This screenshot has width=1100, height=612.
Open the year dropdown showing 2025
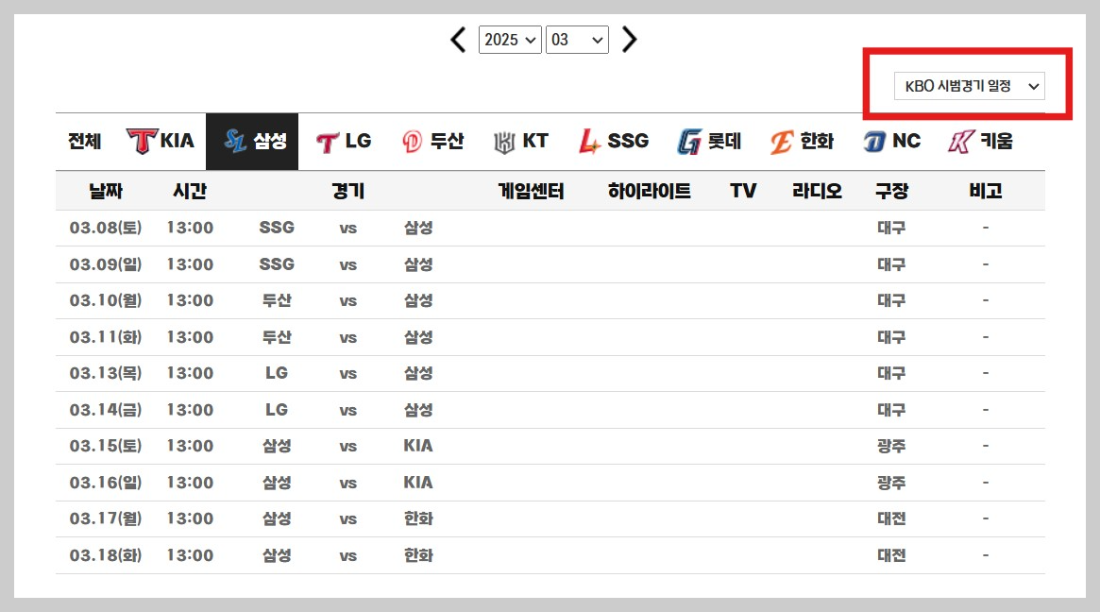510,40
